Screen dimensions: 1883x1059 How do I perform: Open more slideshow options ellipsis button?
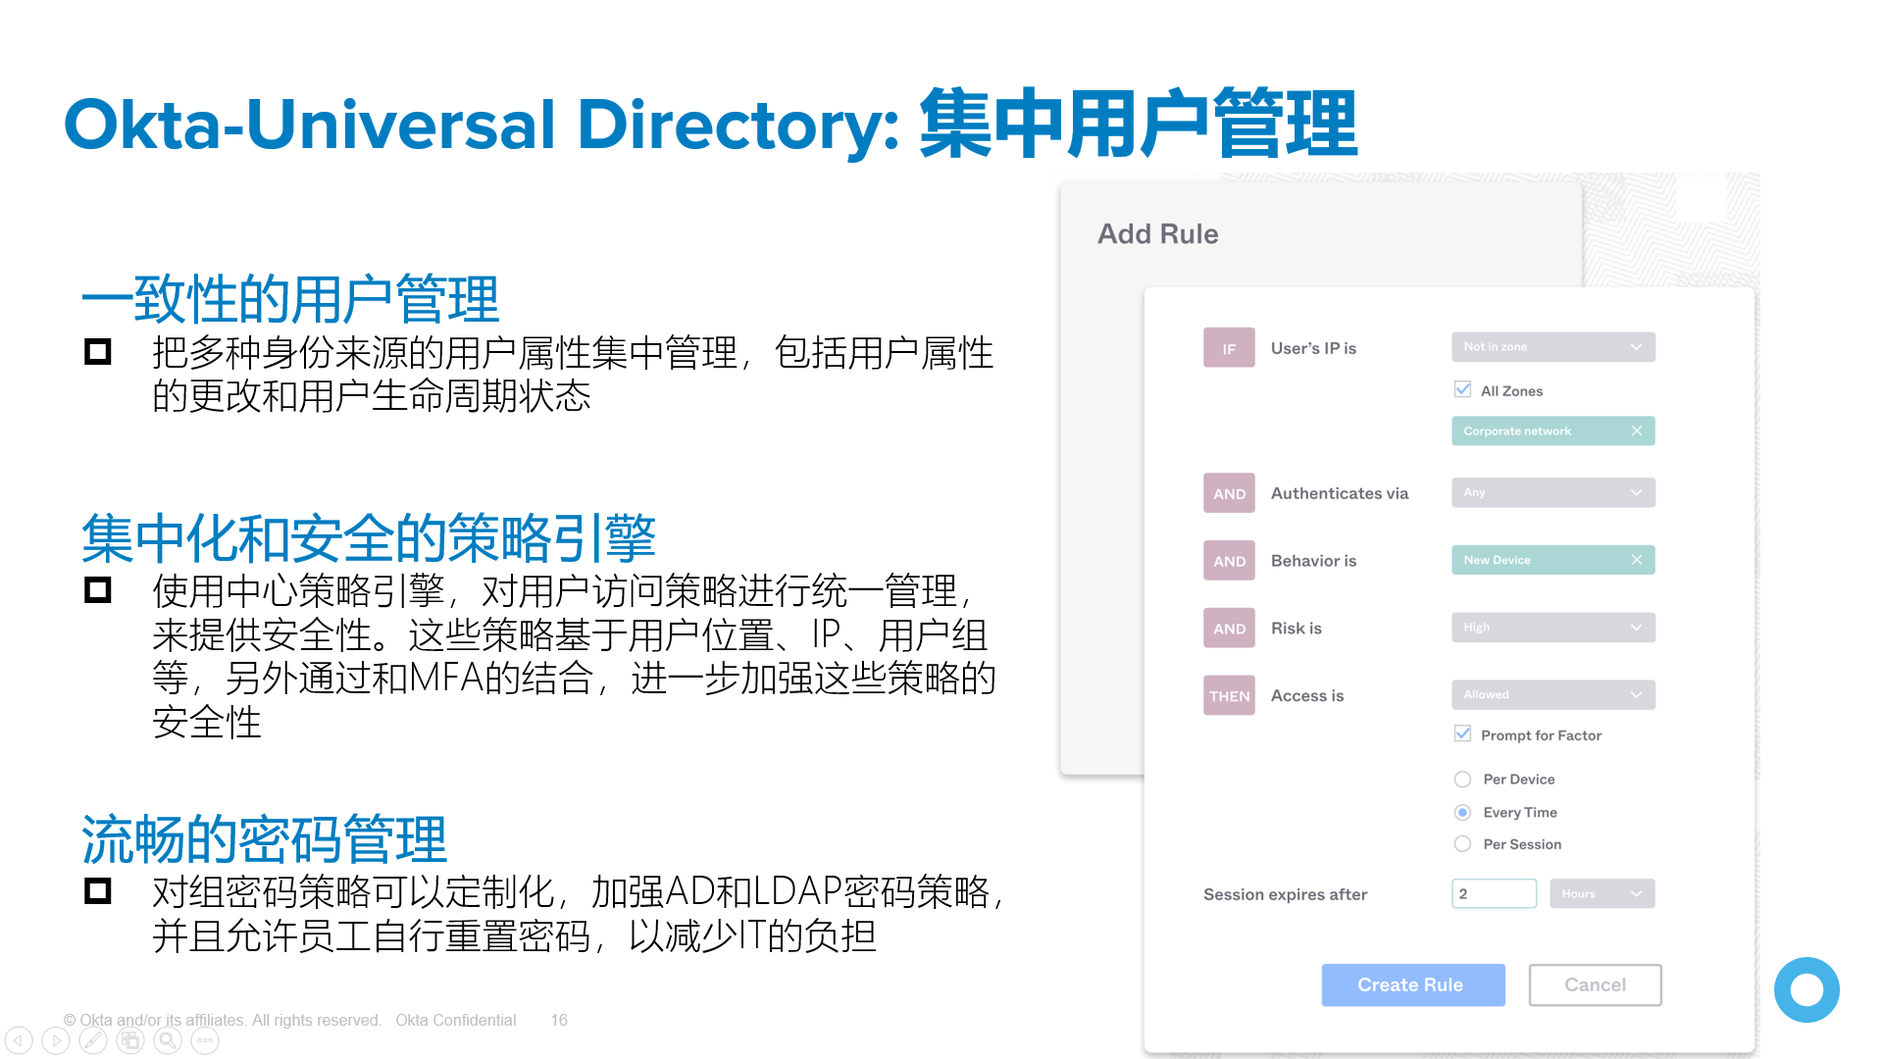[205, 1040]
